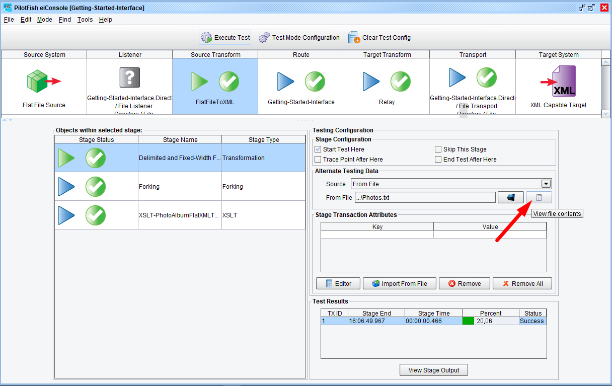
Task: Open the Help menu
Action: pos(106,20)
